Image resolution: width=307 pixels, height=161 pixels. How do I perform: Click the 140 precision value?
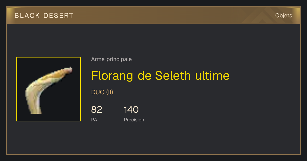click(x=131, y=110)
